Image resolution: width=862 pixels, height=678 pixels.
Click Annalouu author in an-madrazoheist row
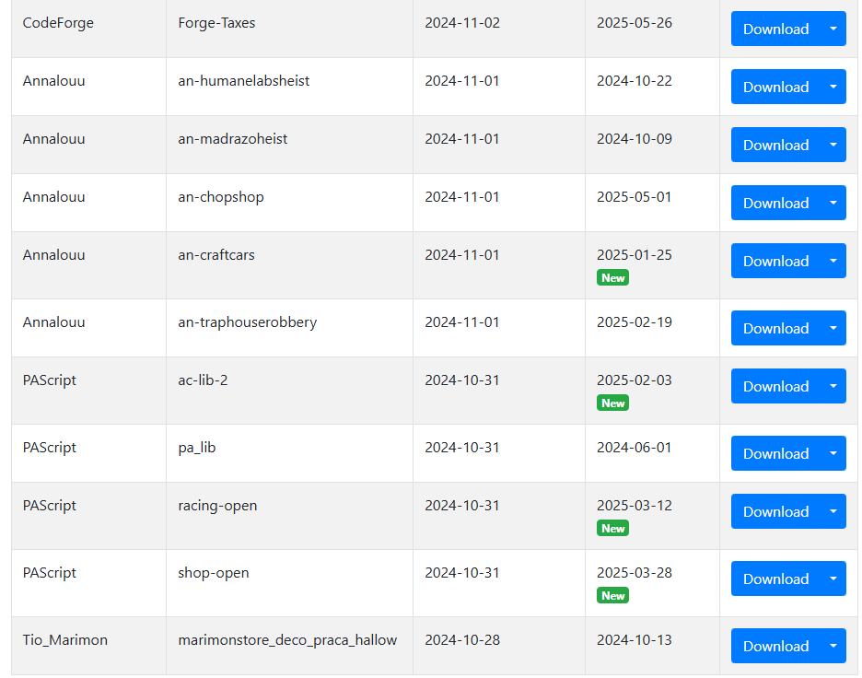click(53, 139)
